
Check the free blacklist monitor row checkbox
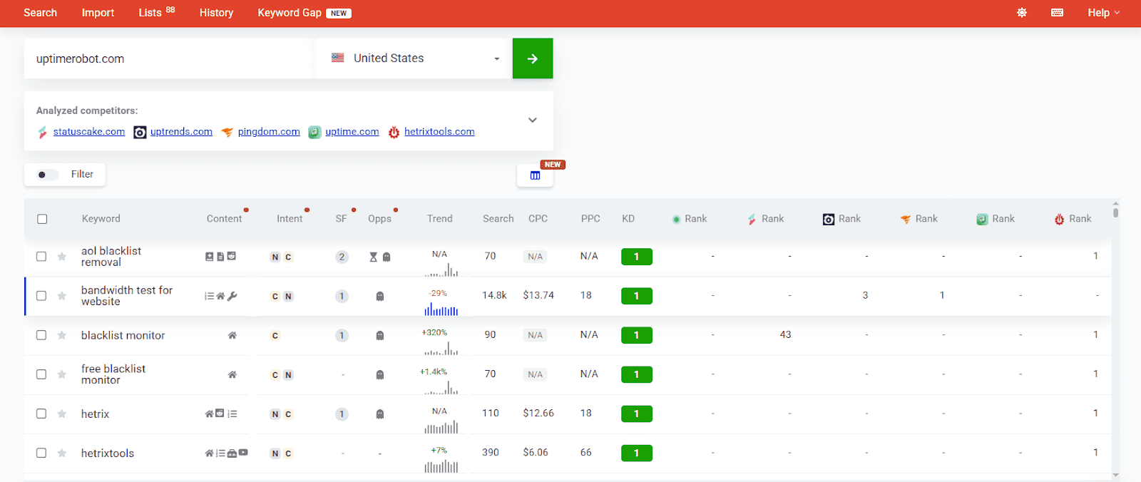(41, 374)
